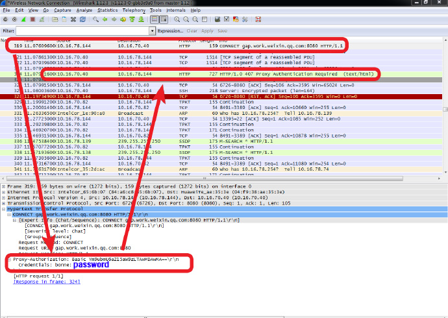Image resolution: width=448 pixels, height=318 pixels.
Task: Click the Expression... button
Action: pos(170,31)
